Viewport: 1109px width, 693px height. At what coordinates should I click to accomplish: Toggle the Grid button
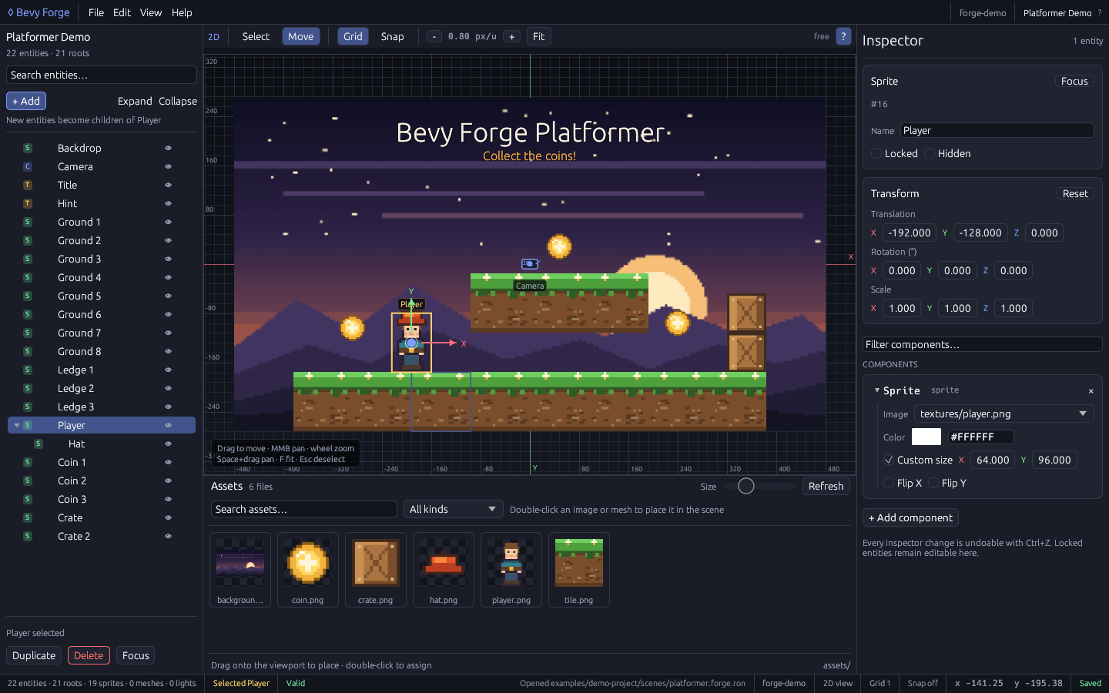pyautogui.click(x=353, y=36)
